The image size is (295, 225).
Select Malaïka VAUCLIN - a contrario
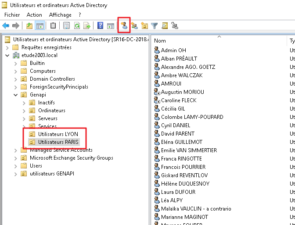[196, 209]
